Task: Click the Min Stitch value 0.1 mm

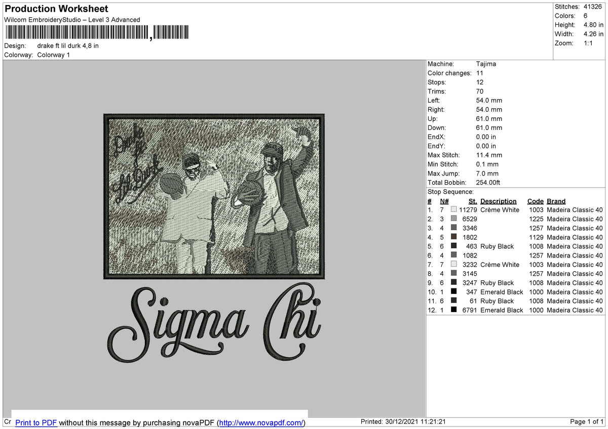Action: click(x=487, y=164)
